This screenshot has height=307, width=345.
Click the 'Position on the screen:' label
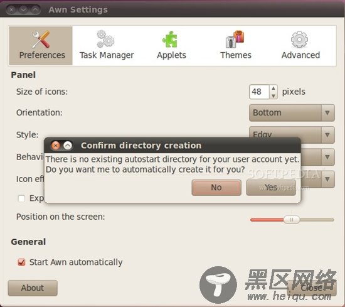pyautogui.click(x=60, y=217)
